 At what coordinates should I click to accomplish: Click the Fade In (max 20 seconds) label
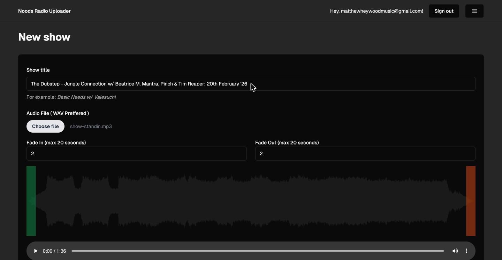(x=56, y=143)
